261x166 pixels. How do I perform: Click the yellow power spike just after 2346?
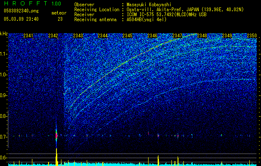point(158,161)
